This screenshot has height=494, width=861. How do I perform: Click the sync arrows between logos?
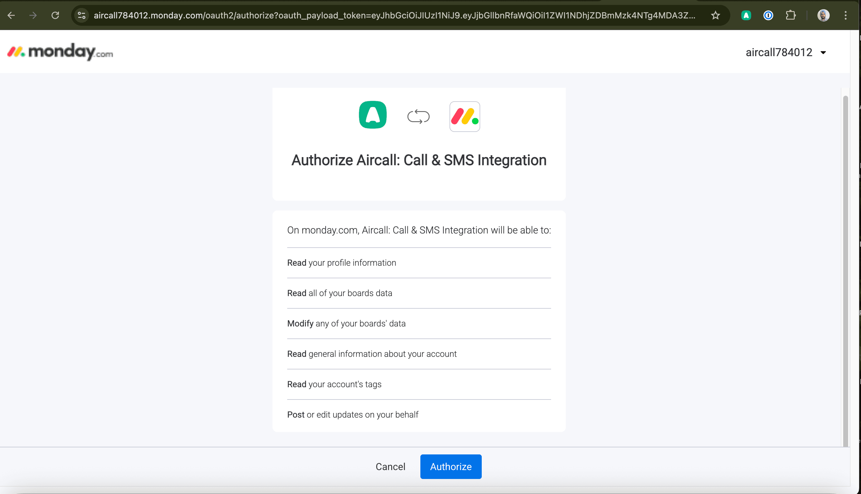pos(418,116)
